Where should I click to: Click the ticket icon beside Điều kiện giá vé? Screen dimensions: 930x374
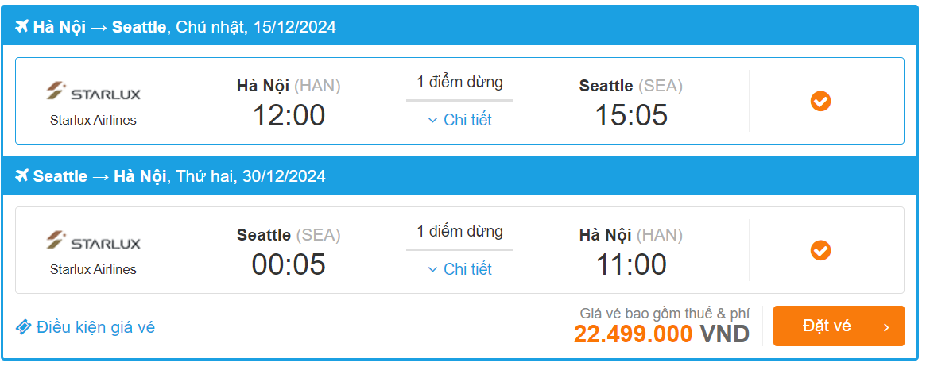[x=24, y=327]
